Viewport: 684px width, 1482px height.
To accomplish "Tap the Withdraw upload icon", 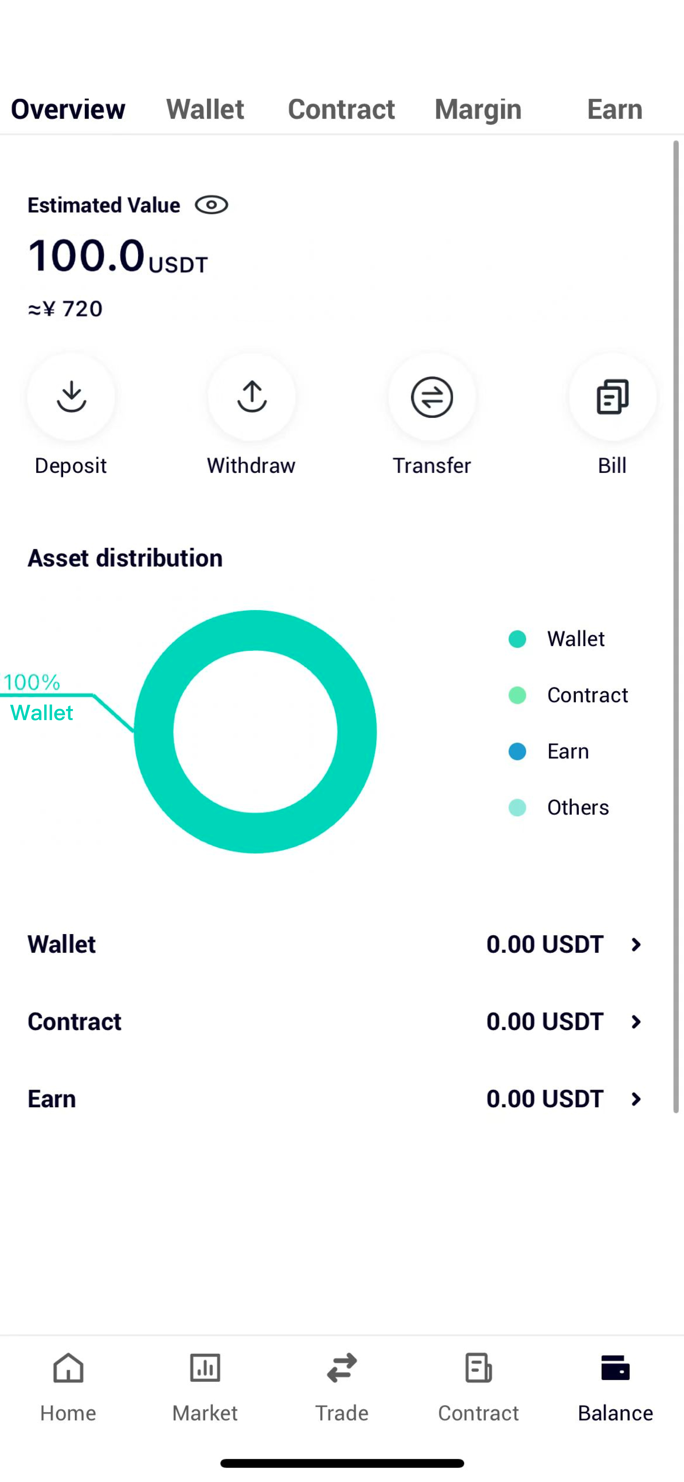I will [251, 397].
